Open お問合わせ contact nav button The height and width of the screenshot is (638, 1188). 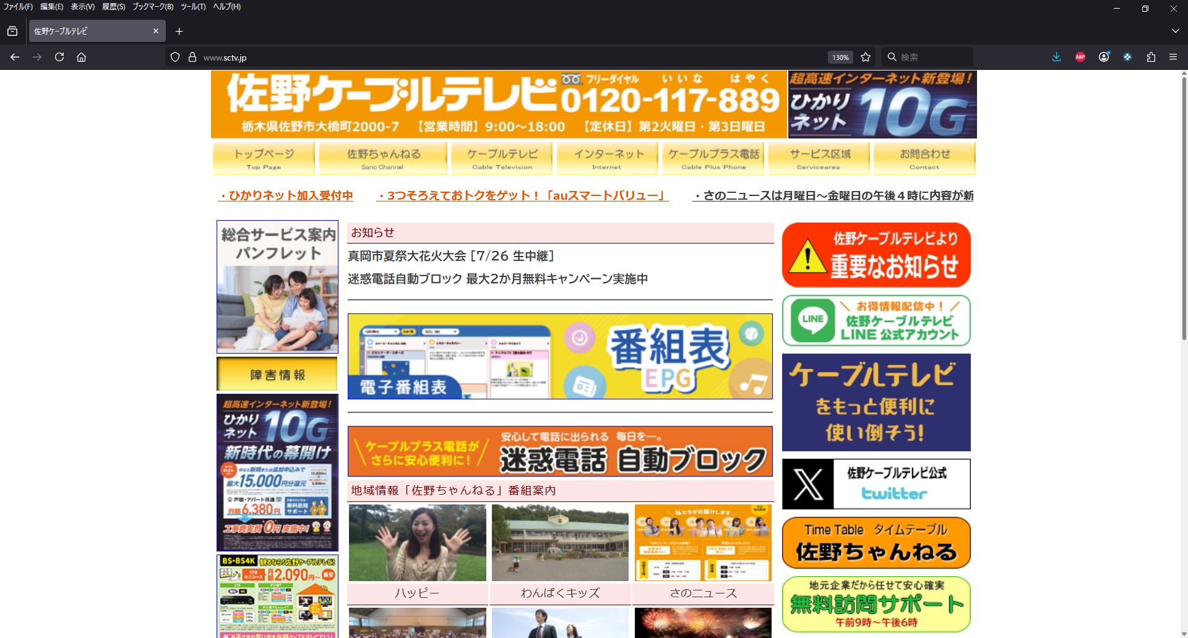[924, 159]
